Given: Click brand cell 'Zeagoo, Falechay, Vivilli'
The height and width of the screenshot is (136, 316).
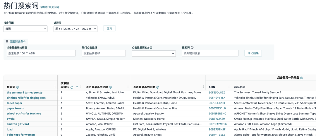Looking at the screenshot, I should point(101,134).
